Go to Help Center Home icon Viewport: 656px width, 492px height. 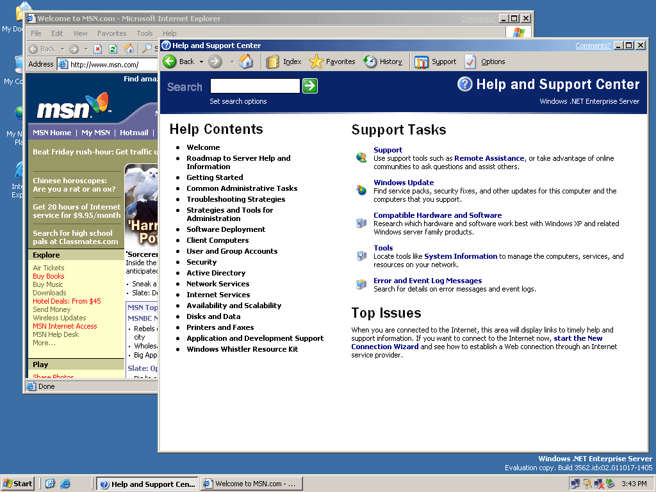point(246,61)
